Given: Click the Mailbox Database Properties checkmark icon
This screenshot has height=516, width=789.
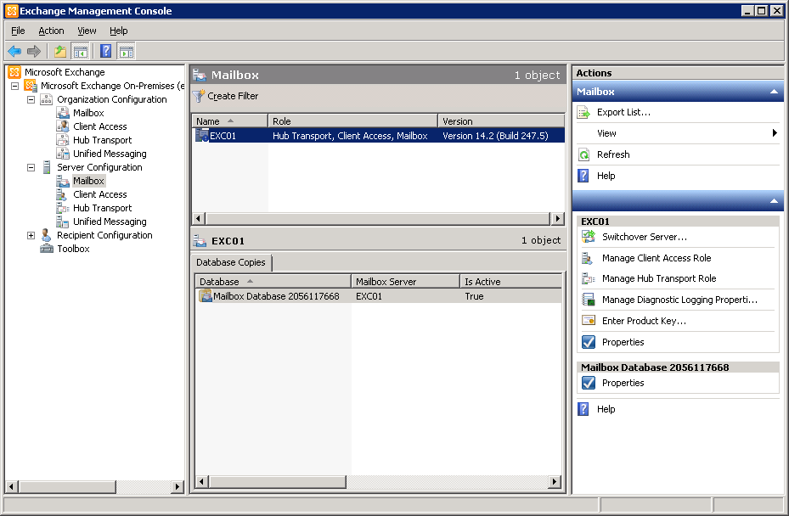Looking at the screenshot, I should pos(589,383).
